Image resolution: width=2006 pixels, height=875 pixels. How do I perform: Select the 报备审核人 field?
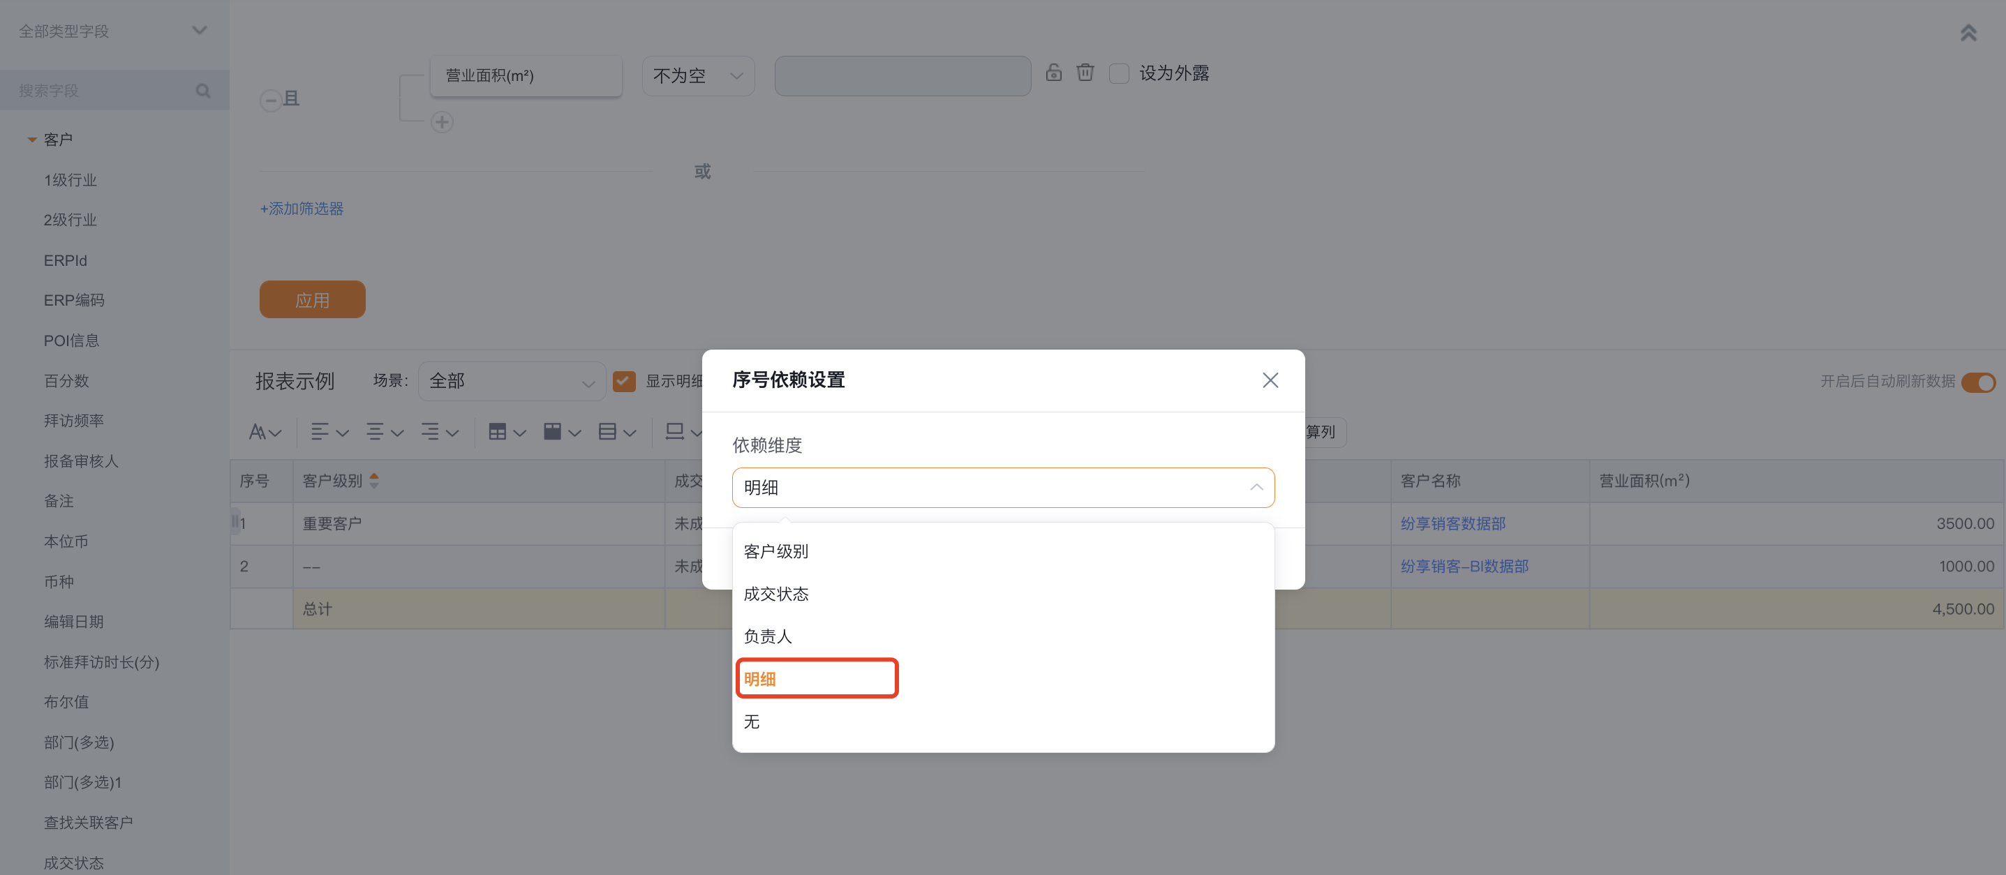(81, 462)
